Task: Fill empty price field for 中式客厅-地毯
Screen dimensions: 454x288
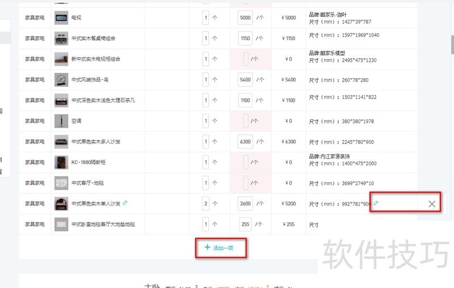Action: click(246, 183)
